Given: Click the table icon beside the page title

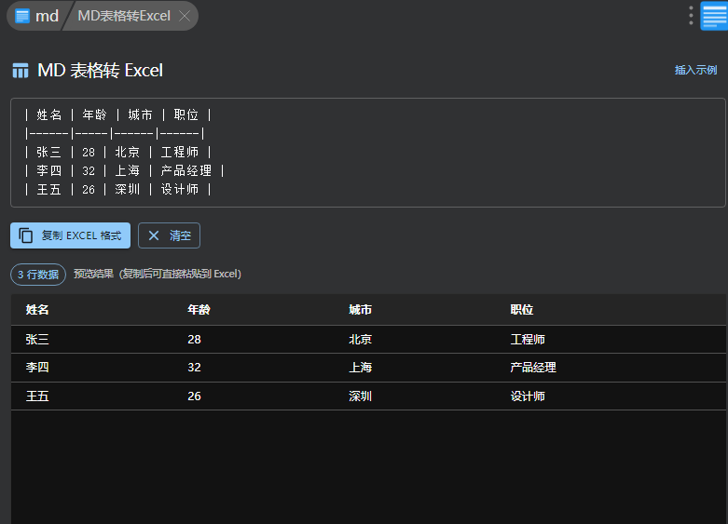Looking at the screenshot, I should pyautogui.click(x=21, y=71).
